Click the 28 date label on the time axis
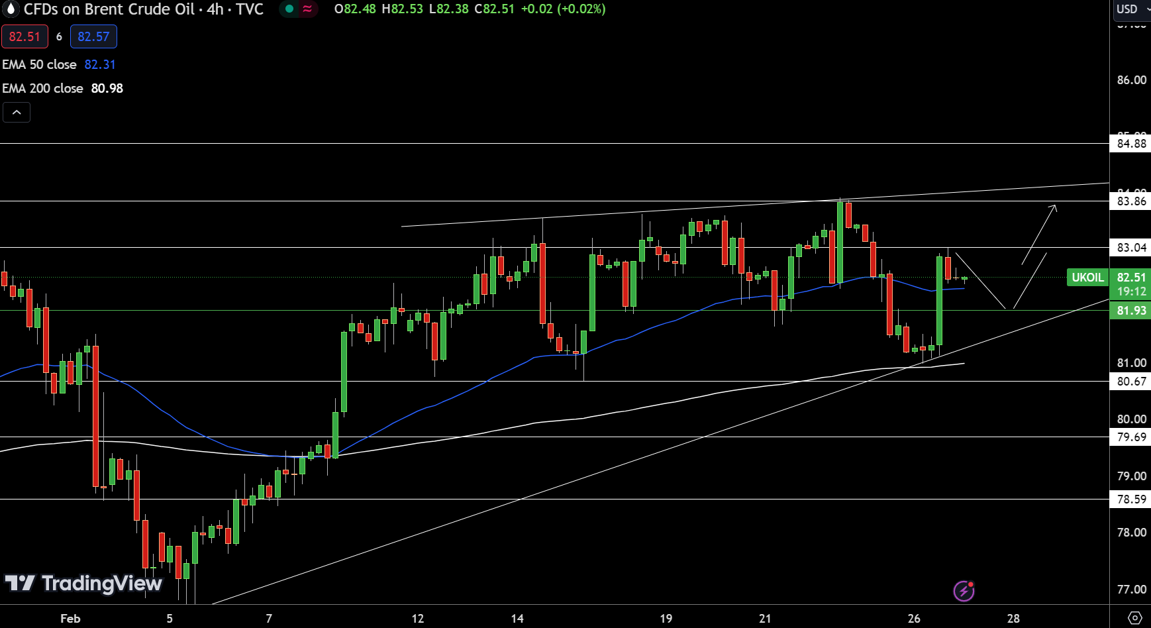 [x=1013, y=619]
